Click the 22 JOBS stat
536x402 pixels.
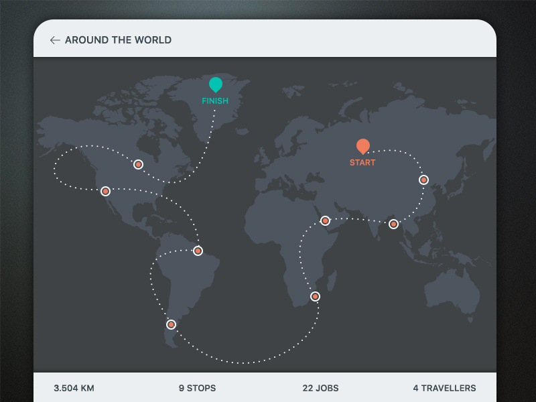(x=320, y=389)
